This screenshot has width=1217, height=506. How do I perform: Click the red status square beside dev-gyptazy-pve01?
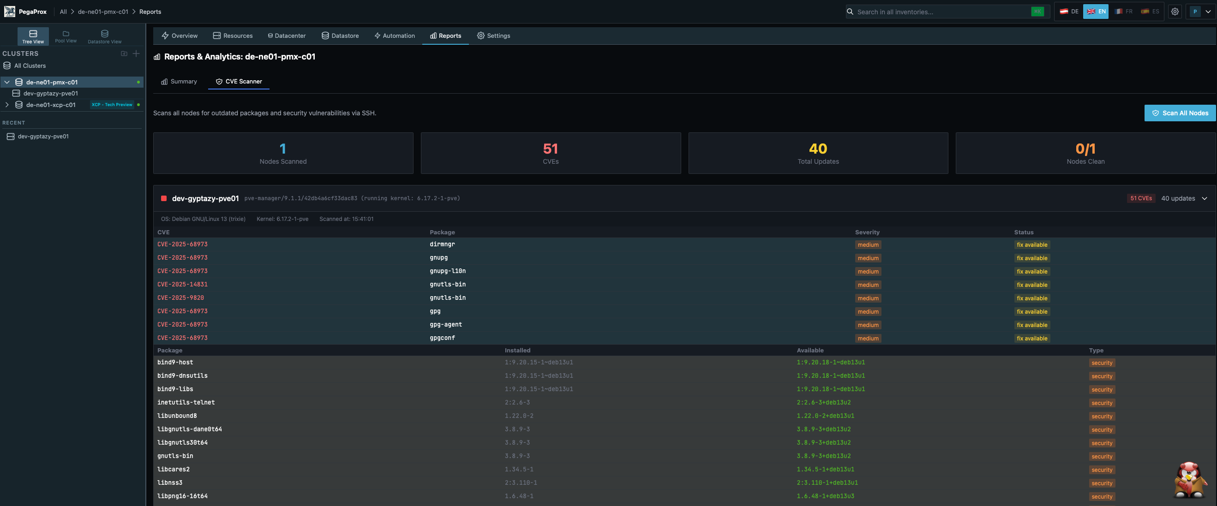coord(163,198)
